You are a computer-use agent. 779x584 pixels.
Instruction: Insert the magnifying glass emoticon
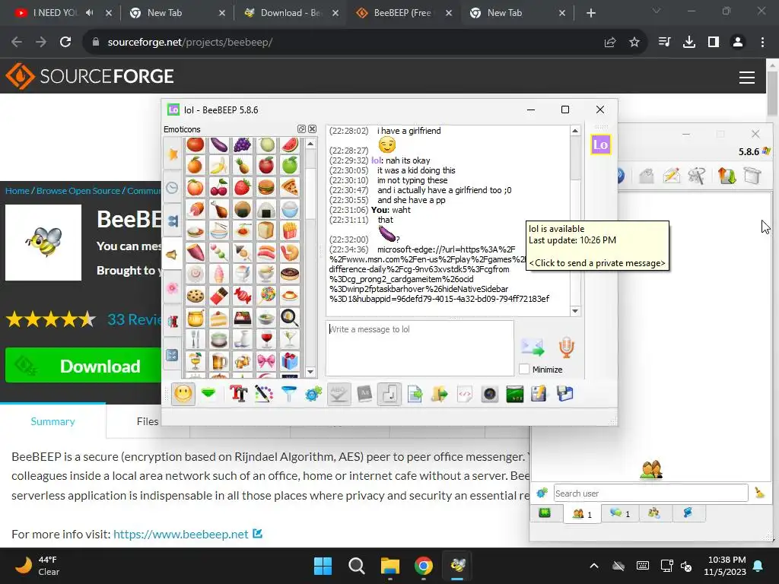290,317
